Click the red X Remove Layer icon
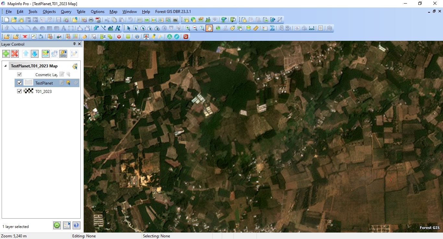This screenshot has height=239, width=443. pyautogui.click(x=15, y=54)
